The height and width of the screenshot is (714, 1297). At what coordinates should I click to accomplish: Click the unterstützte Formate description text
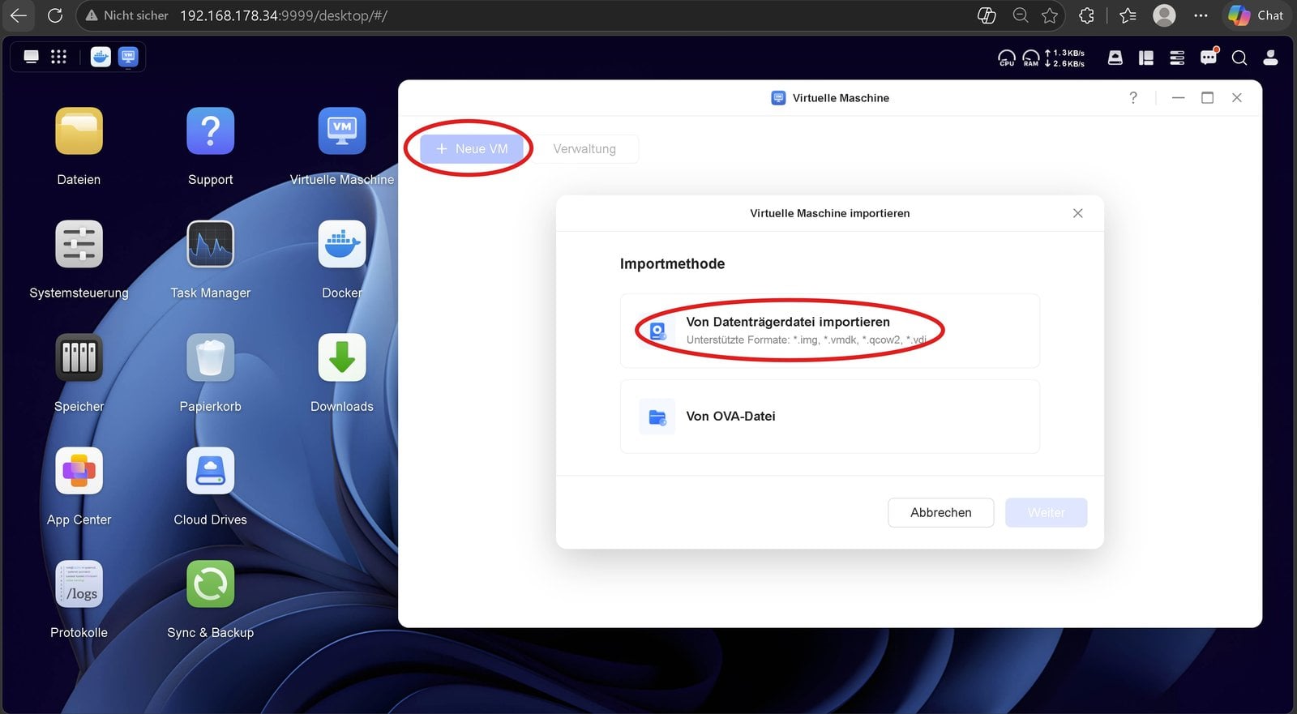click(x=807, y=340)
